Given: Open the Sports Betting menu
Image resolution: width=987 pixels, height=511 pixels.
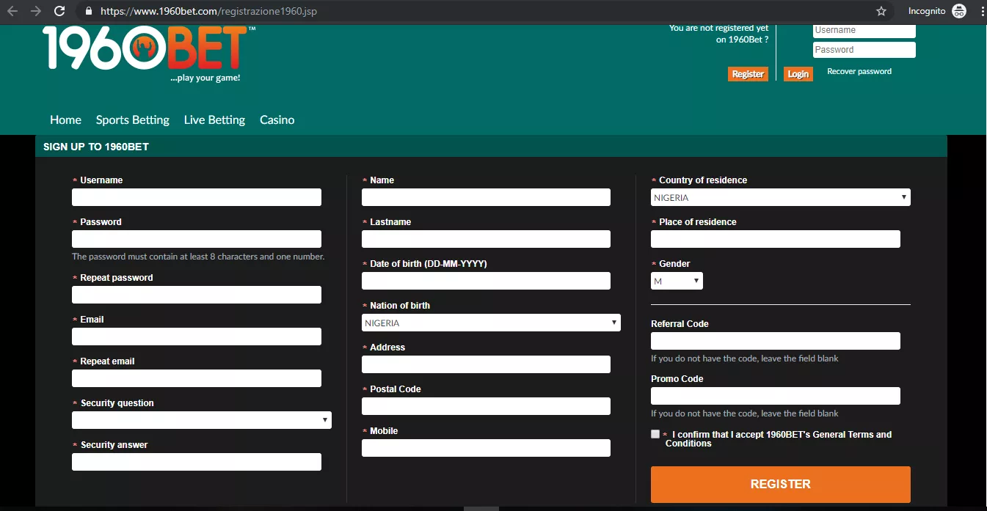Looking at the screenshot, I should pos(132,120).
